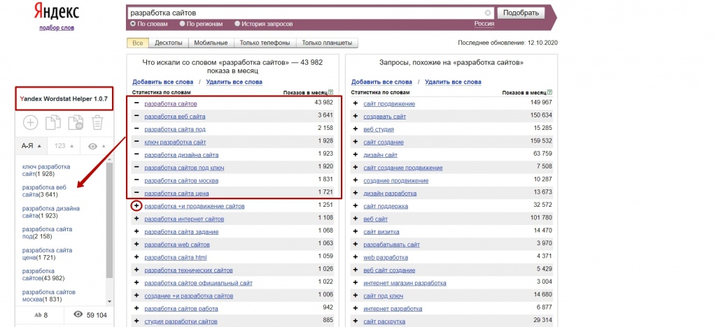This screenshot has height=327, width=716.
Task: Click the copy with frequencies icon in Helper
Action: coord(76,123)
